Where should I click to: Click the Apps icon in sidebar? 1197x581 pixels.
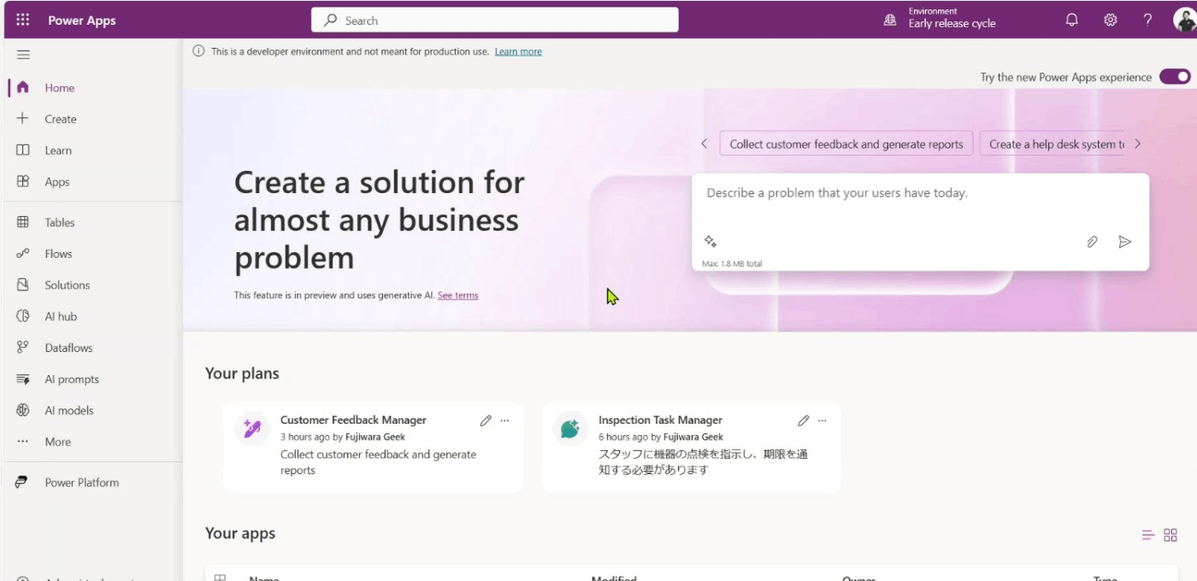coord(23,181)
